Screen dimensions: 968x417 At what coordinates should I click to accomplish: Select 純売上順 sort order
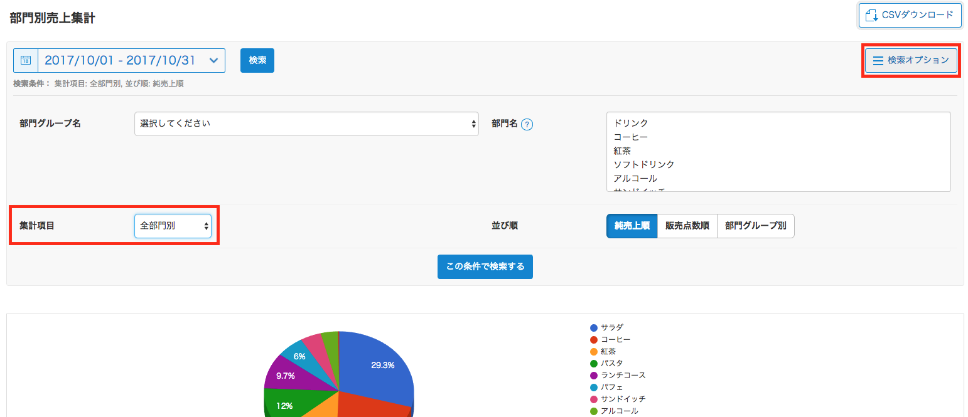[x=632, y=226]
